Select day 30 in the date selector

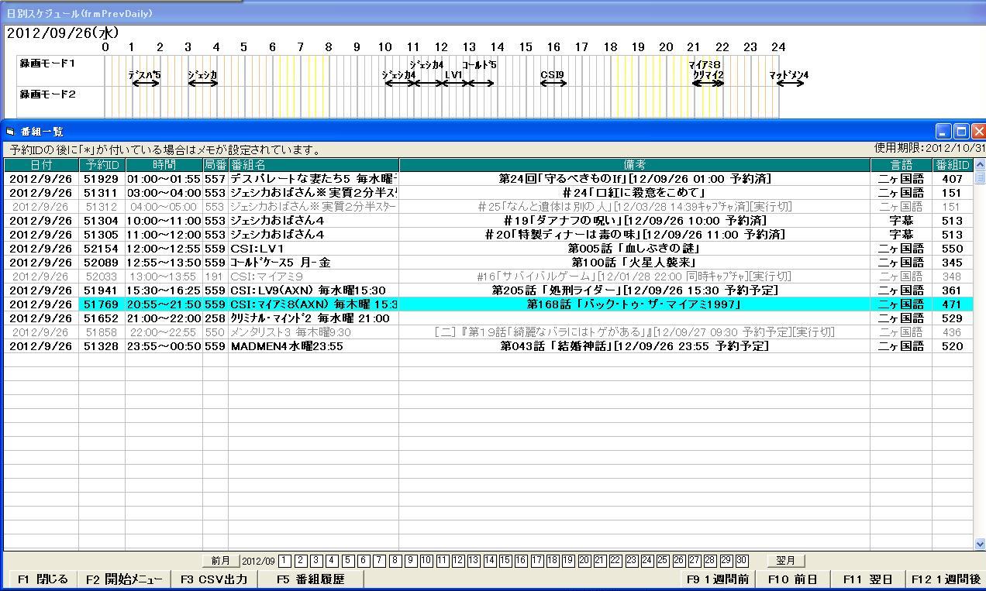[x=742, y=561]
